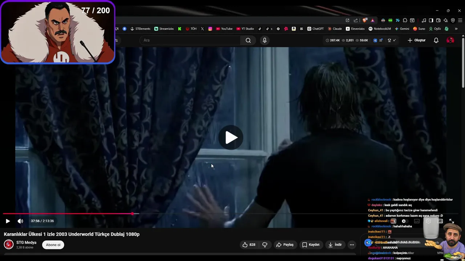Download video with the İndir button
Viewport: 465px width, 261px height.
[335, 245]
